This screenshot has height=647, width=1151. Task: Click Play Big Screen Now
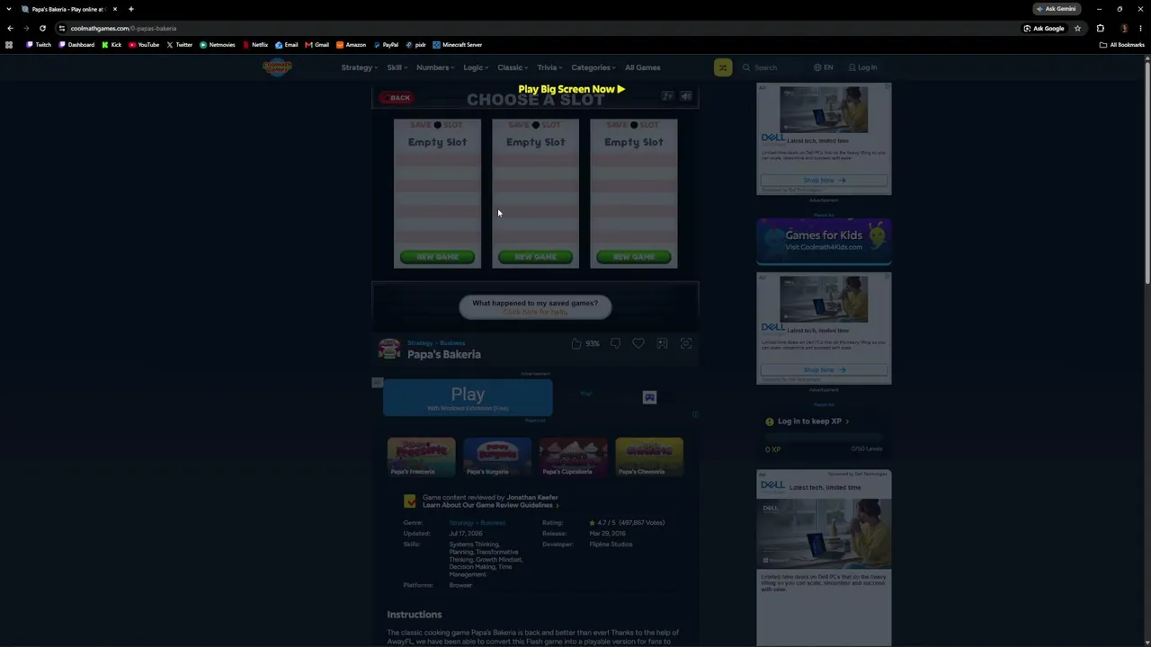point(571,89)
